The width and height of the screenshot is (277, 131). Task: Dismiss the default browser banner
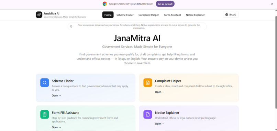pyautogui.click(x=272, y=4)
